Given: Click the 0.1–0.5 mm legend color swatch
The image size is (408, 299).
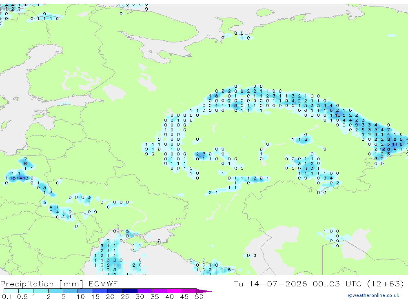Looking at the screenshot, I should click(11, 291).
